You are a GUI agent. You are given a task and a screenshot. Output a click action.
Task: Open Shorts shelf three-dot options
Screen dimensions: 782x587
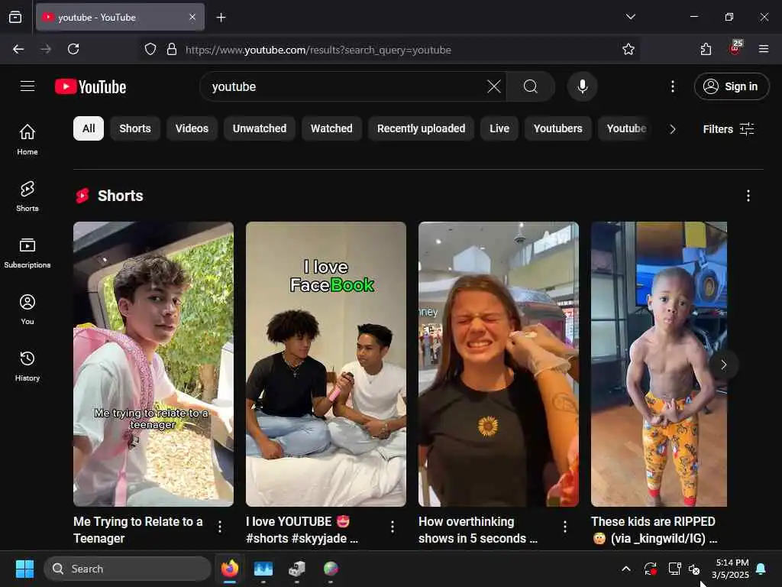[x=748, y=196]
